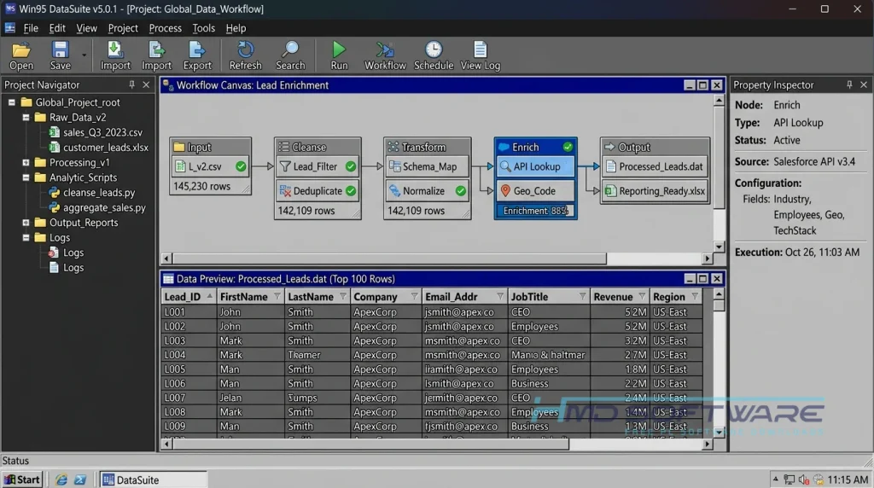
Task: Collapse the Raw_Data_v2 folder
Action: 26,118
